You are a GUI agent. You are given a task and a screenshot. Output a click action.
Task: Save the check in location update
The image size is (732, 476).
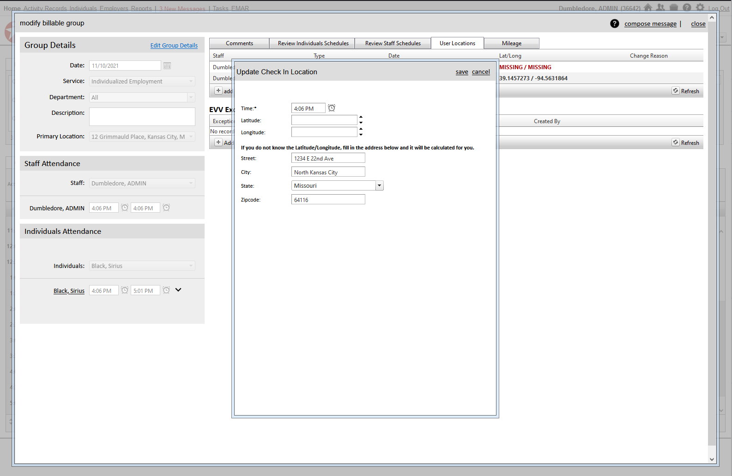pyautogui.click(x=461, y=72)
